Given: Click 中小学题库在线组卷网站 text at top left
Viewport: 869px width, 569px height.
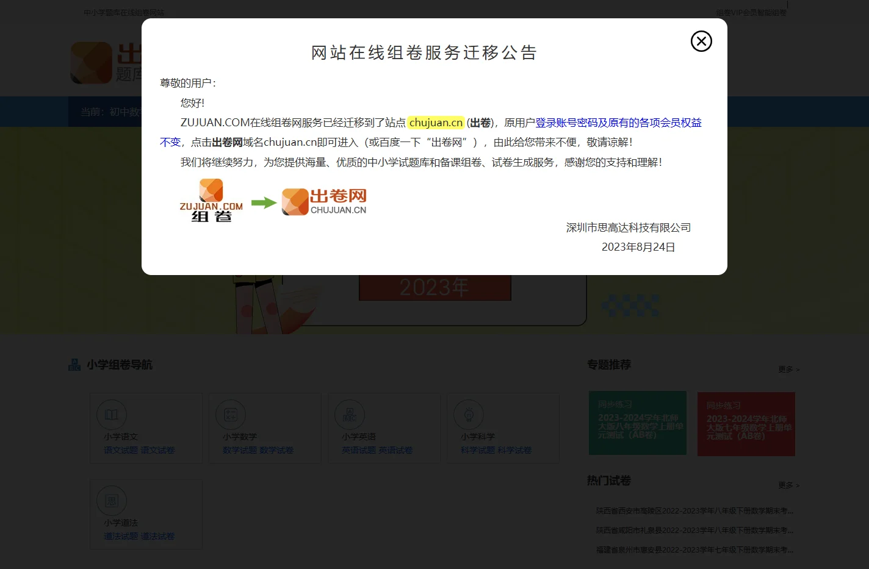Looking at the screenshot, I should 124,12.
